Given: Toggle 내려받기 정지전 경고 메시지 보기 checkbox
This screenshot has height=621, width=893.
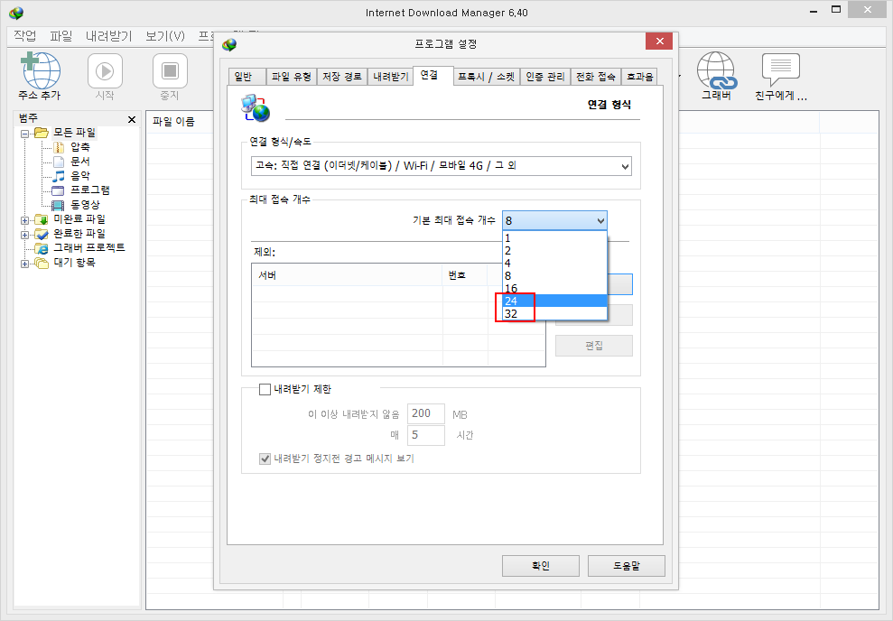Looking at the screenshot, I should 265,459.
